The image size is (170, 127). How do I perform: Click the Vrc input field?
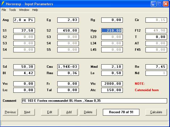pos(24,84)
